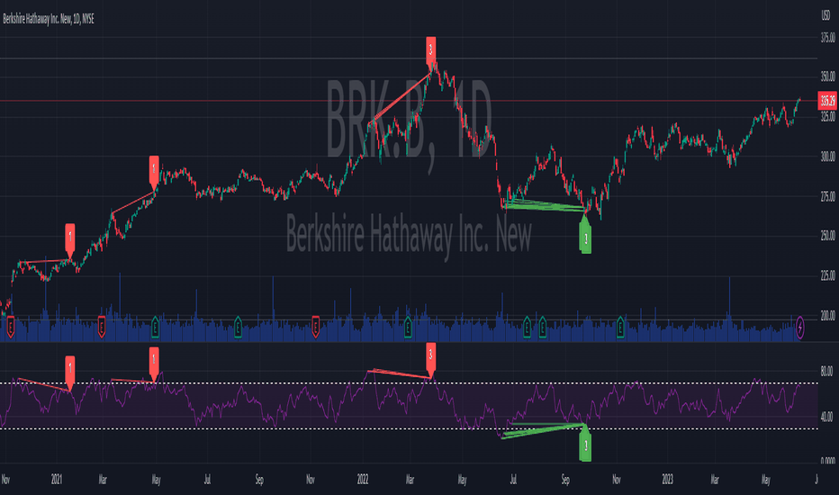This screenshot has height=495, width=839.
Task: Select the green divergence lines under the 2022 price lows
Action: click(543, 205)
